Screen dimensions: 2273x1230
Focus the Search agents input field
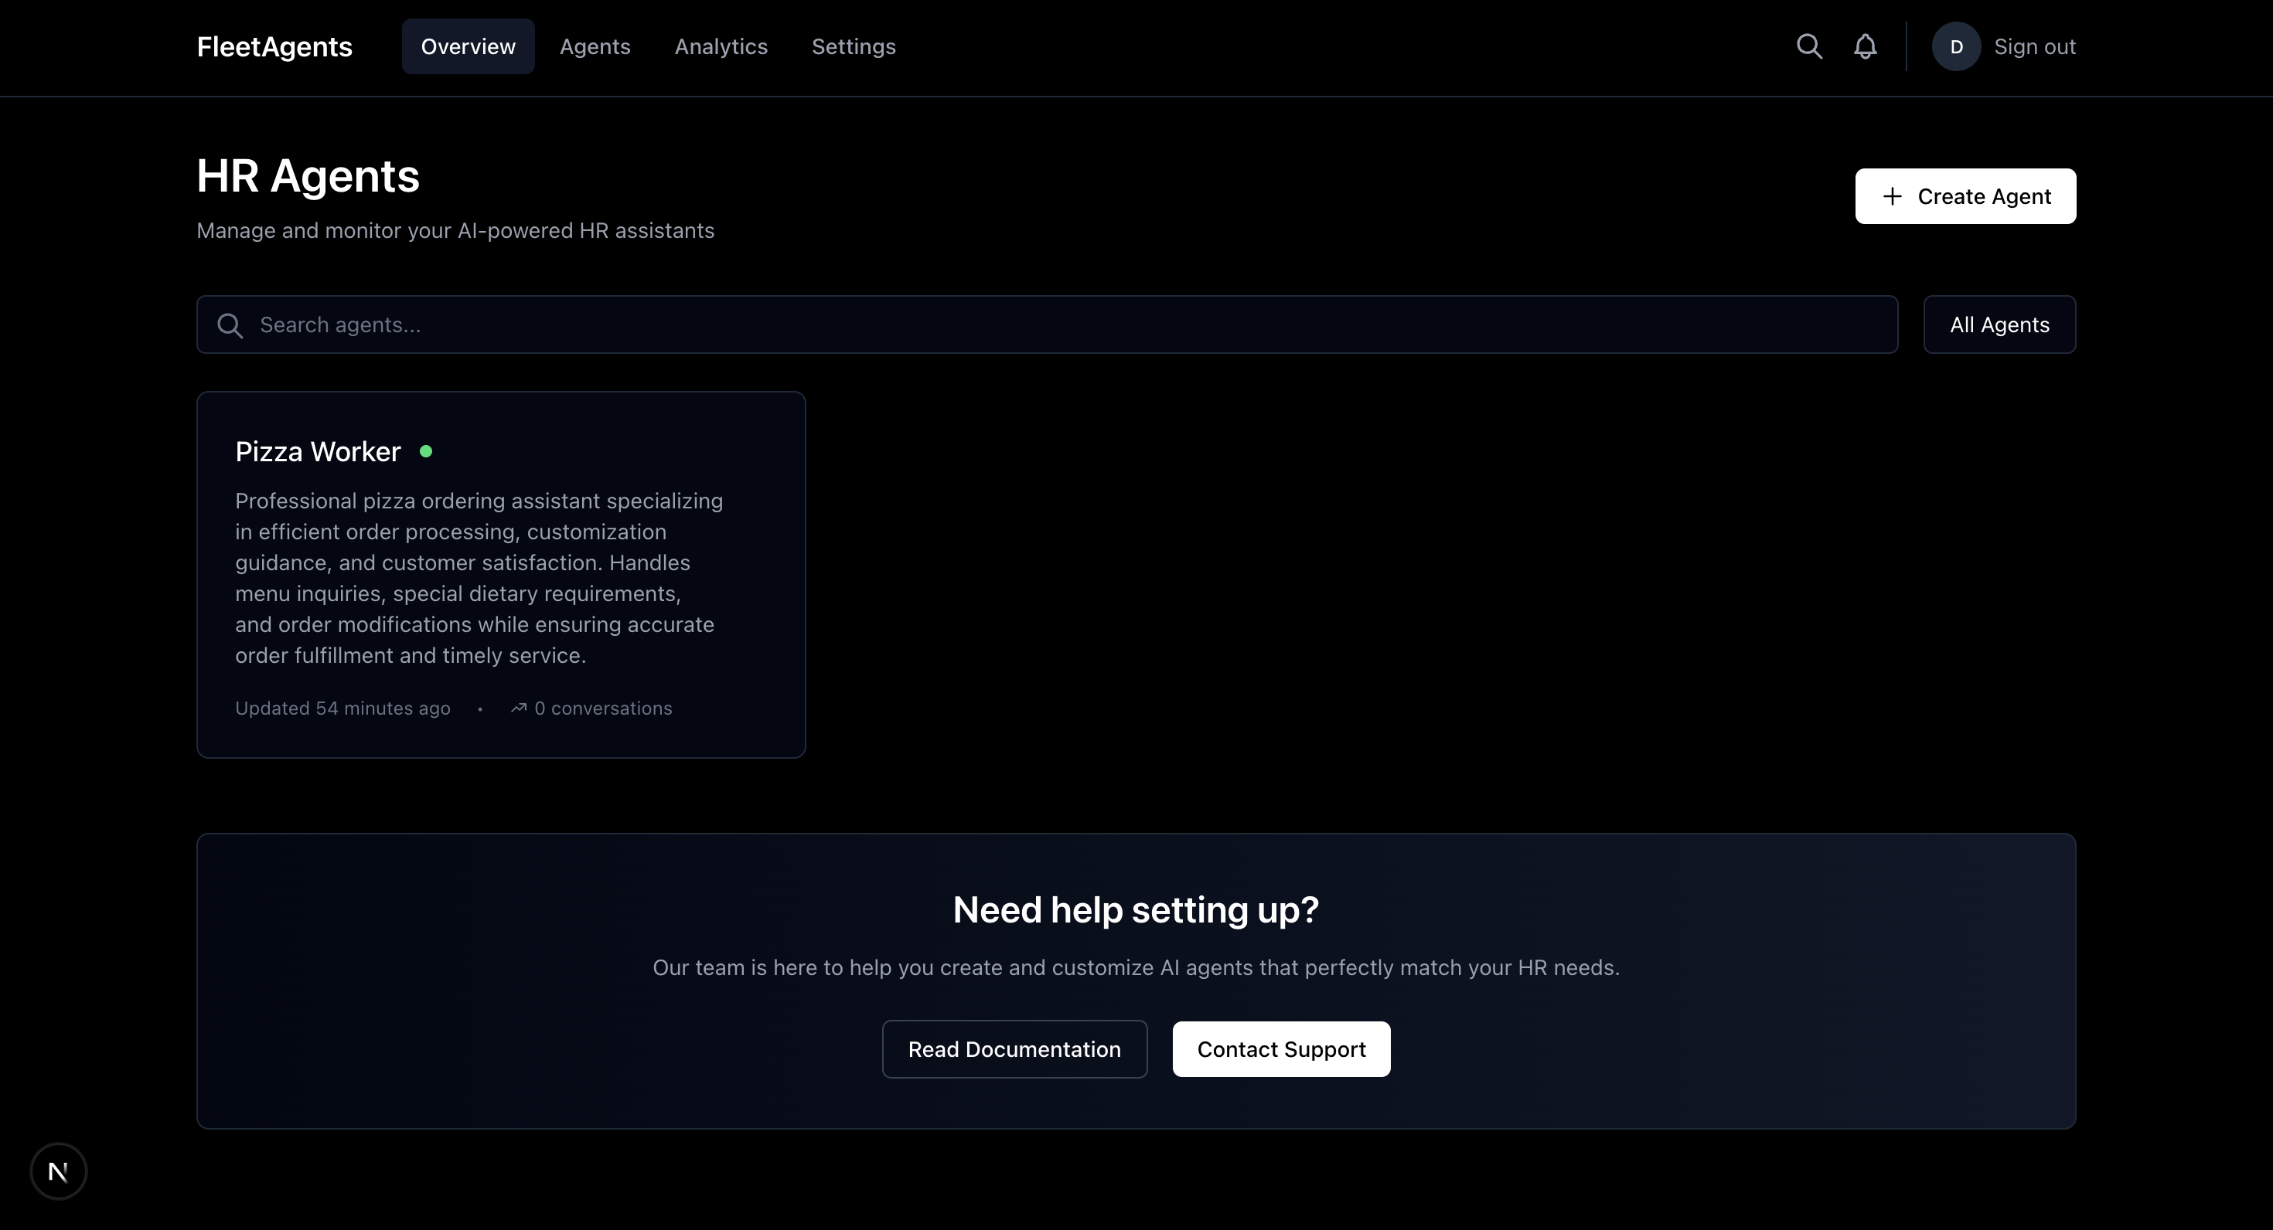coord(1059,325)
